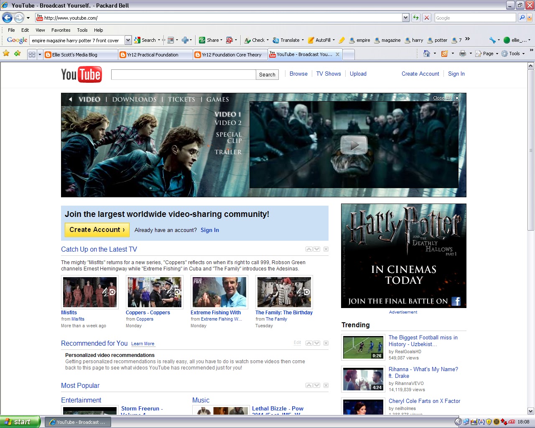Open the Extreme Fishing With thumbnail

coord(219,292)
